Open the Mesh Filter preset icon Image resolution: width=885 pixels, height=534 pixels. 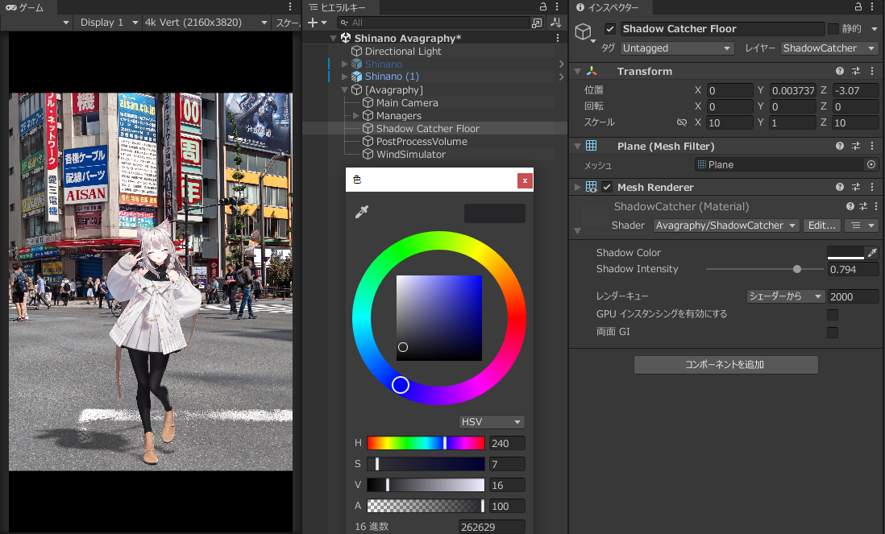point(856,146)
